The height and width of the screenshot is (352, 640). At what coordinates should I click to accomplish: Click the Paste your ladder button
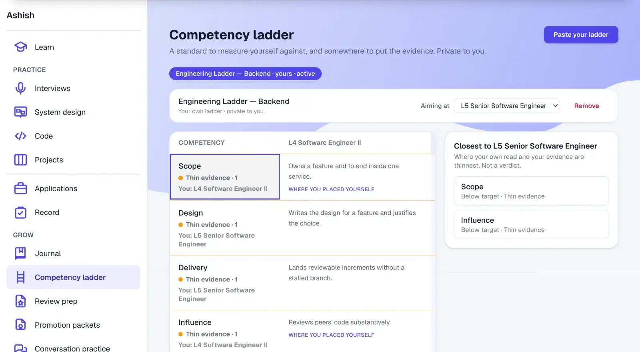(x=581, y=35)
